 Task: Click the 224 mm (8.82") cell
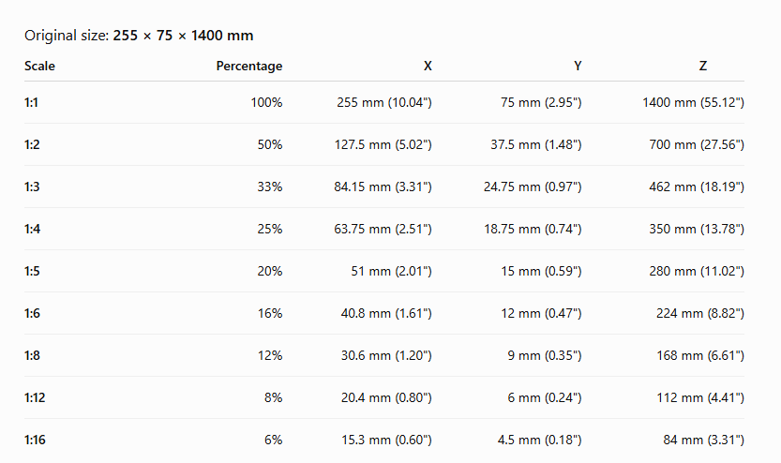point(700,314)
